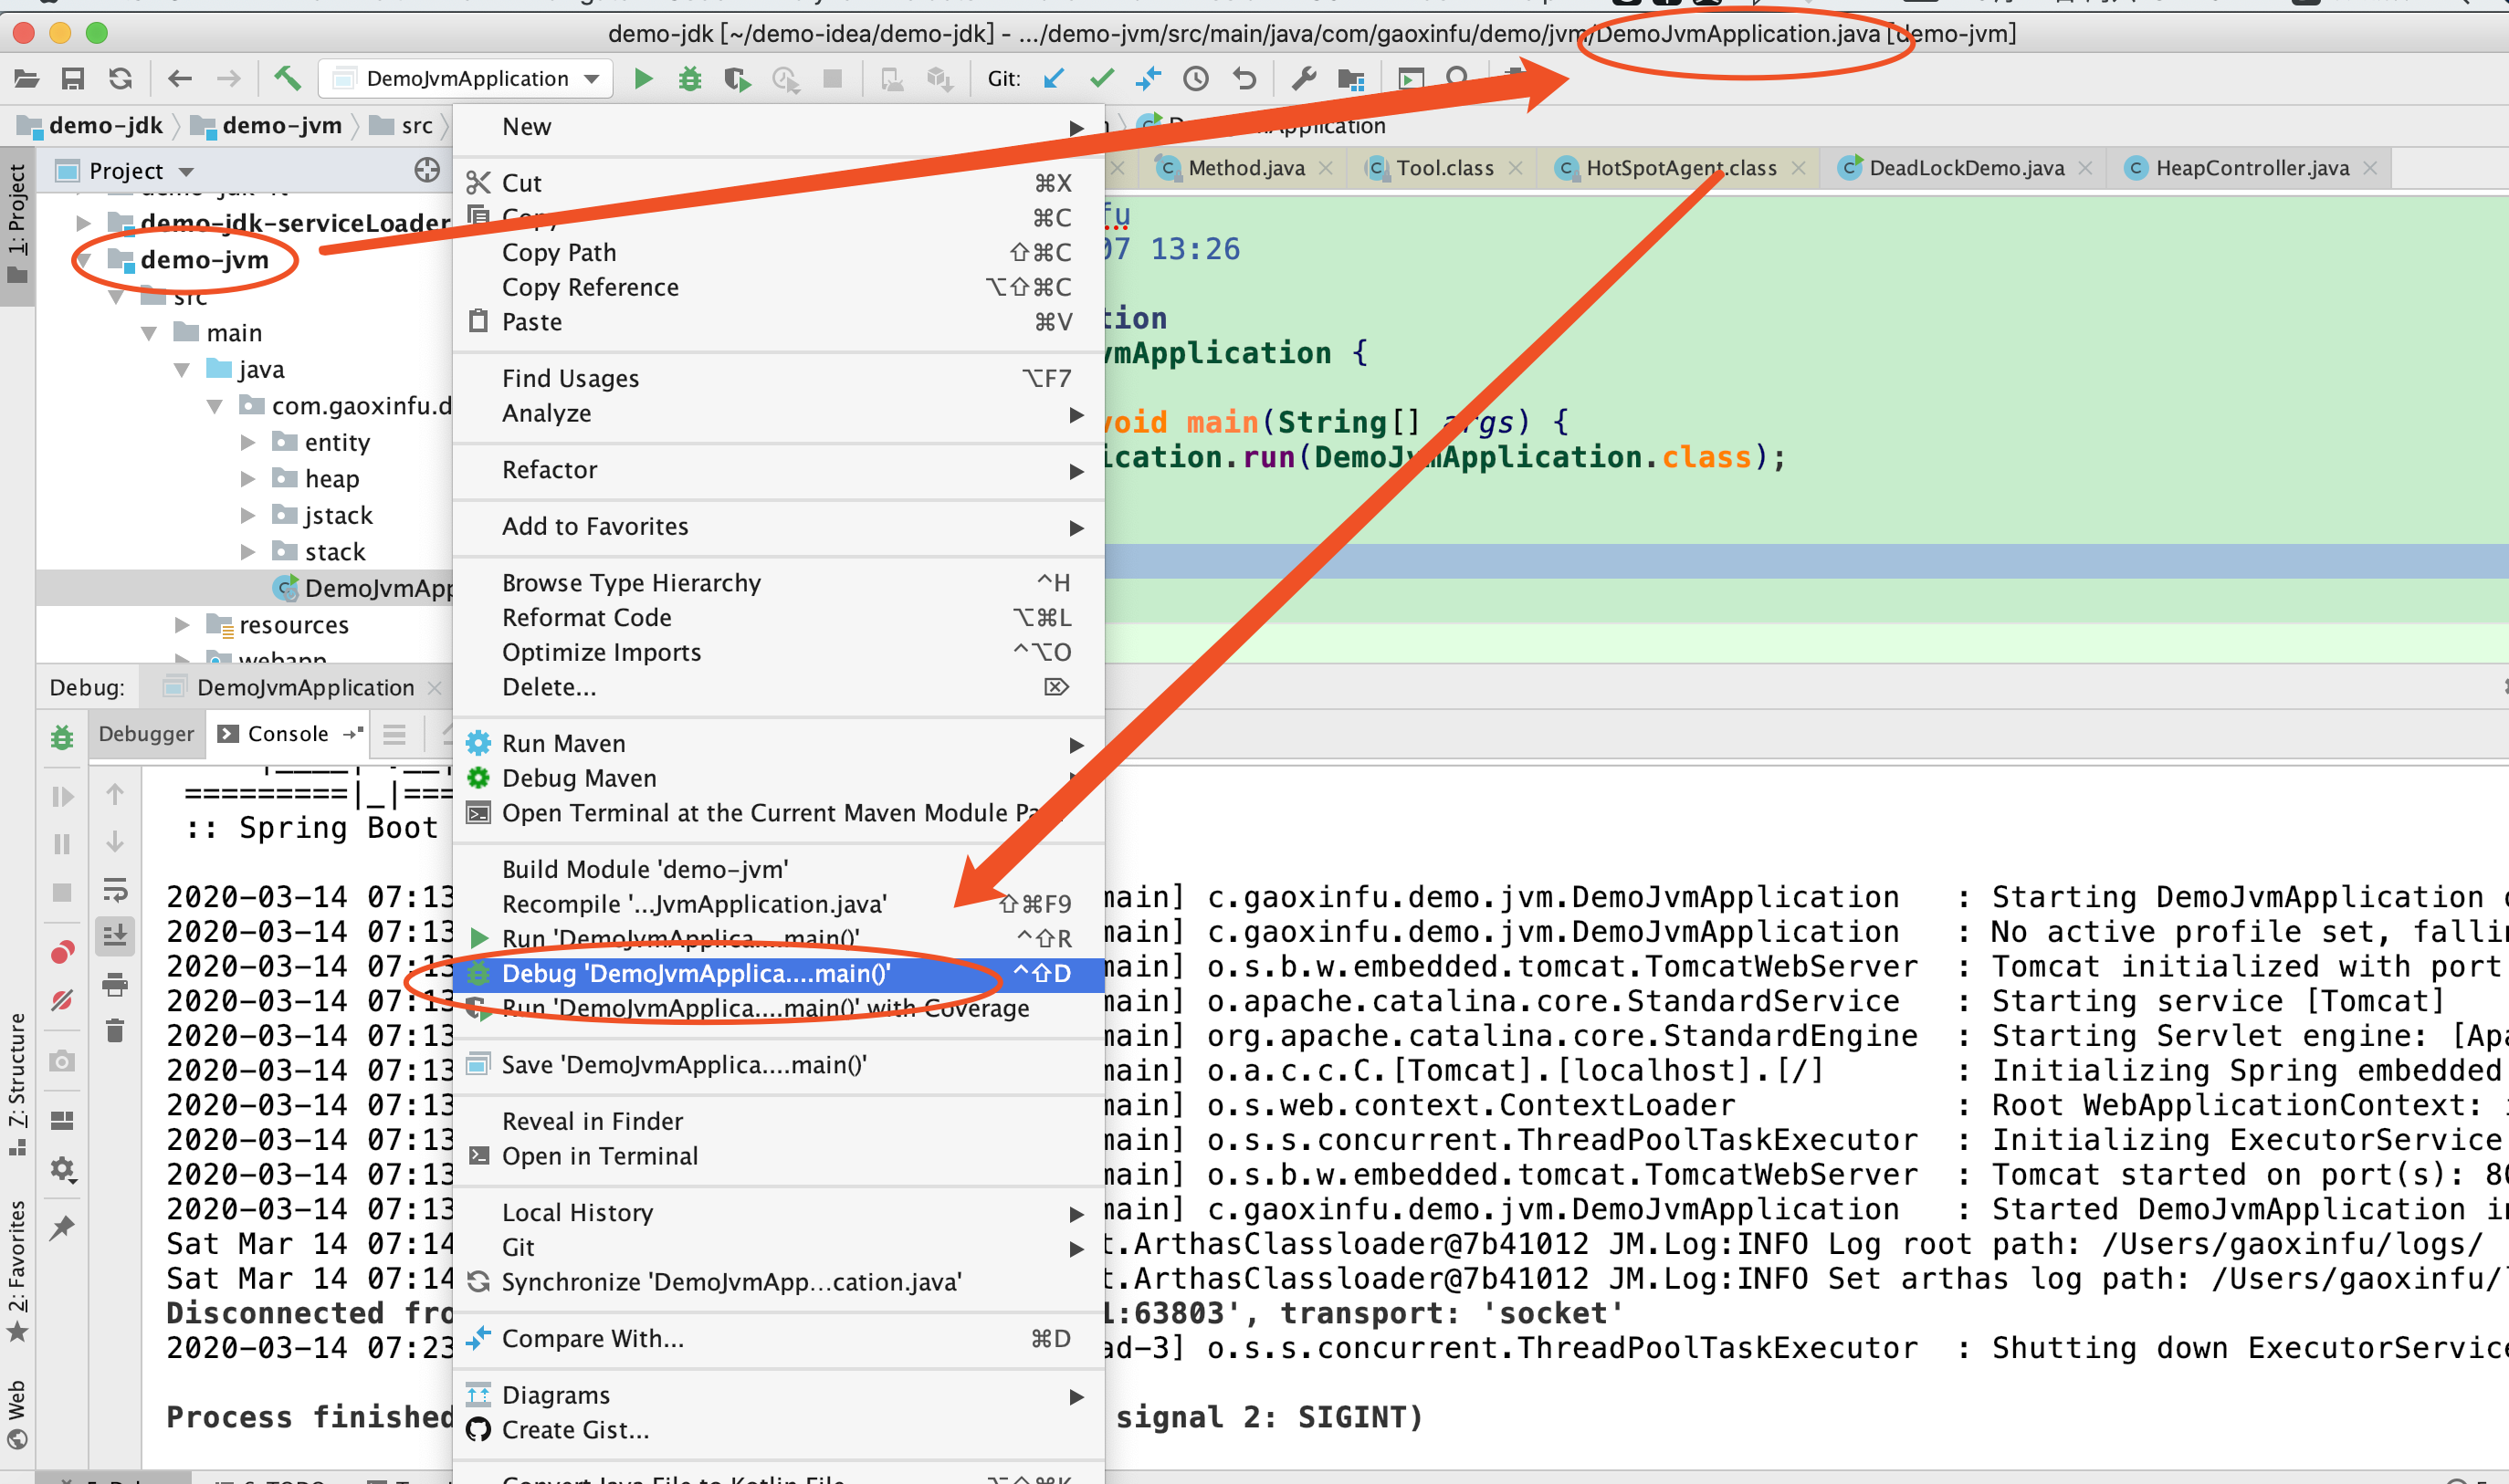Viewport: 2509px width, 1484px height.
Task: Click View Breakpoints red circles icon
Action: click(x=62, y=952)
